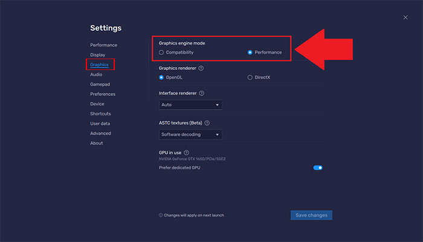Image resolution: width=423 pixels, height=242 pixels.
Task: Choose the OpenGL graphics renderer
Action: point(161,77)
